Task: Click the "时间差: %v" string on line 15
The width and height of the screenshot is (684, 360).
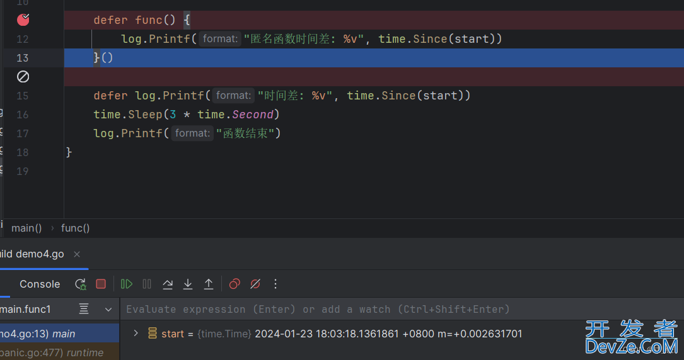Action: coord(295,96)
